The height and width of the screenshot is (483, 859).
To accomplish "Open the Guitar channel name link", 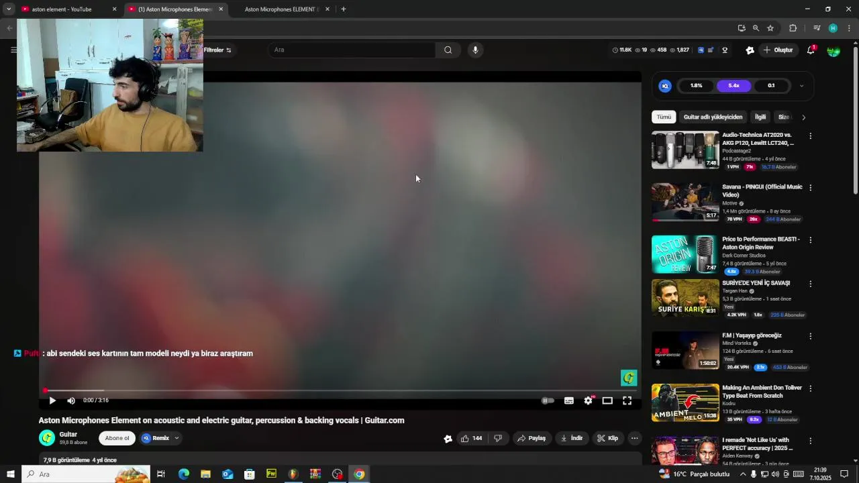I will coord(68,434).
